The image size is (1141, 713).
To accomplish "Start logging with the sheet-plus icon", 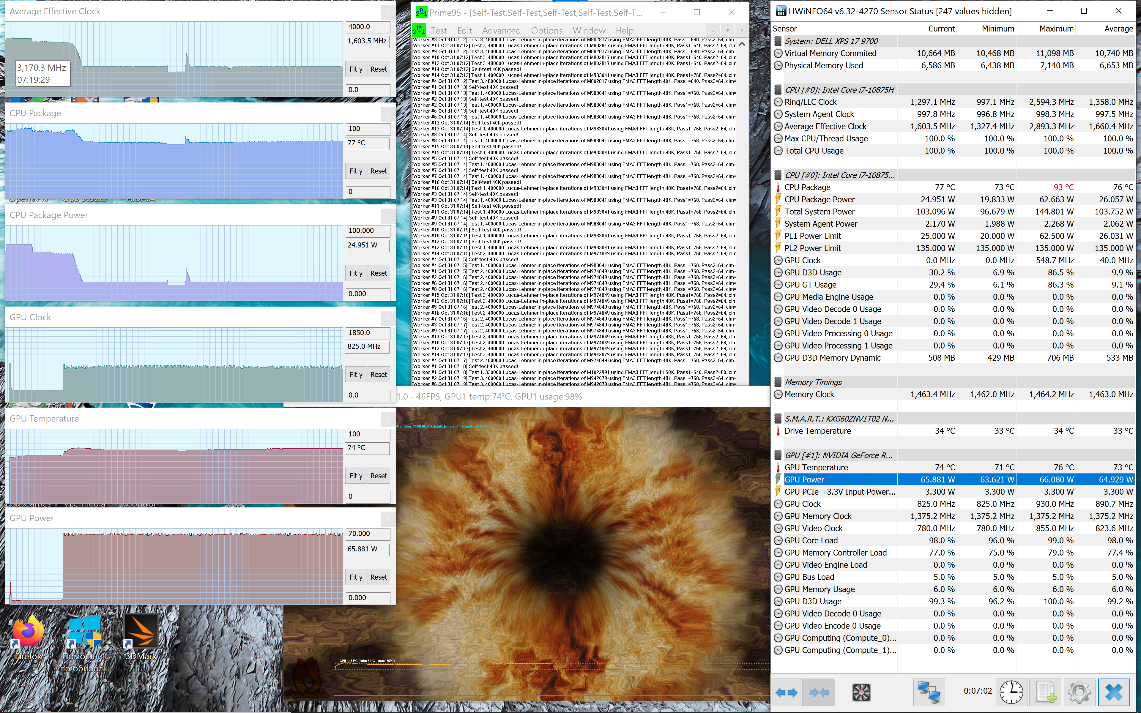I will pos(1046,692).
